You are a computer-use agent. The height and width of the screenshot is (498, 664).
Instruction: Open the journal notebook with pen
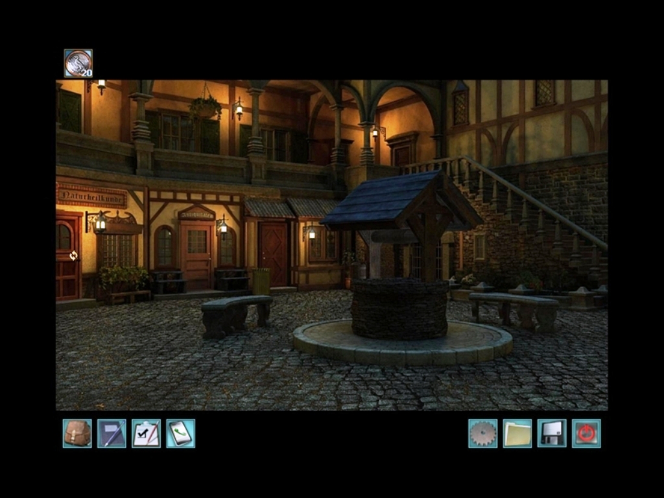coord(112,433)
